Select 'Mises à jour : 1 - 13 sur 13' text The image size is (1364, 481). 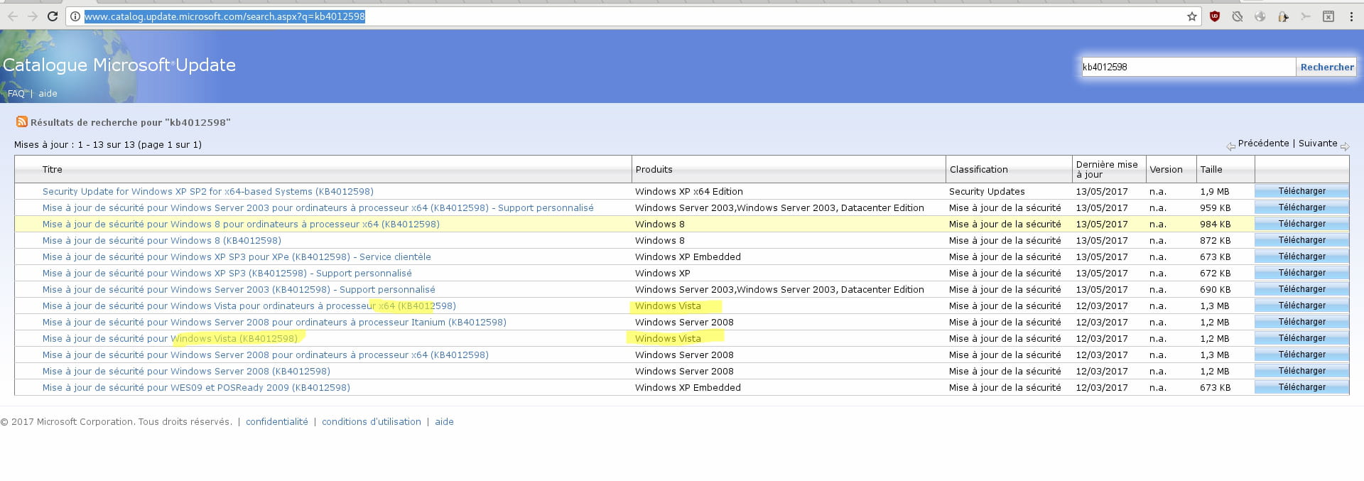76,144
